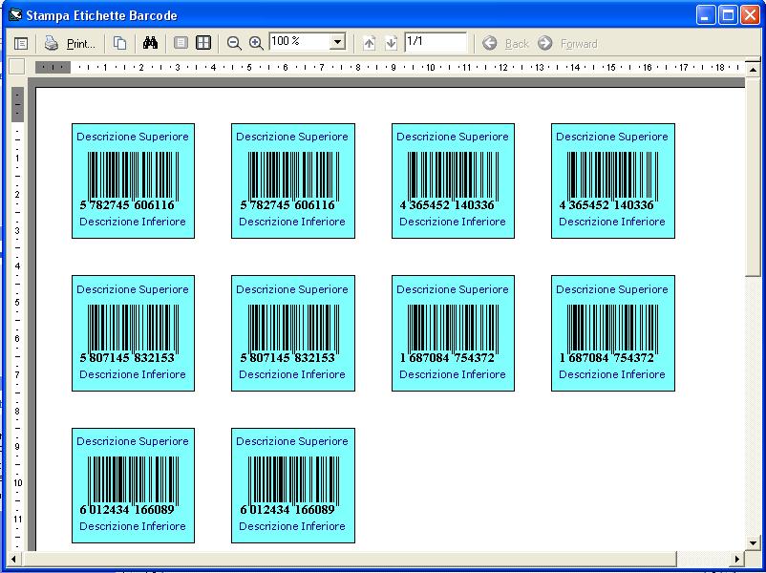Open the 100 % zoom dropdown arrow
The image size is (766, 573).
coord(337,42)
